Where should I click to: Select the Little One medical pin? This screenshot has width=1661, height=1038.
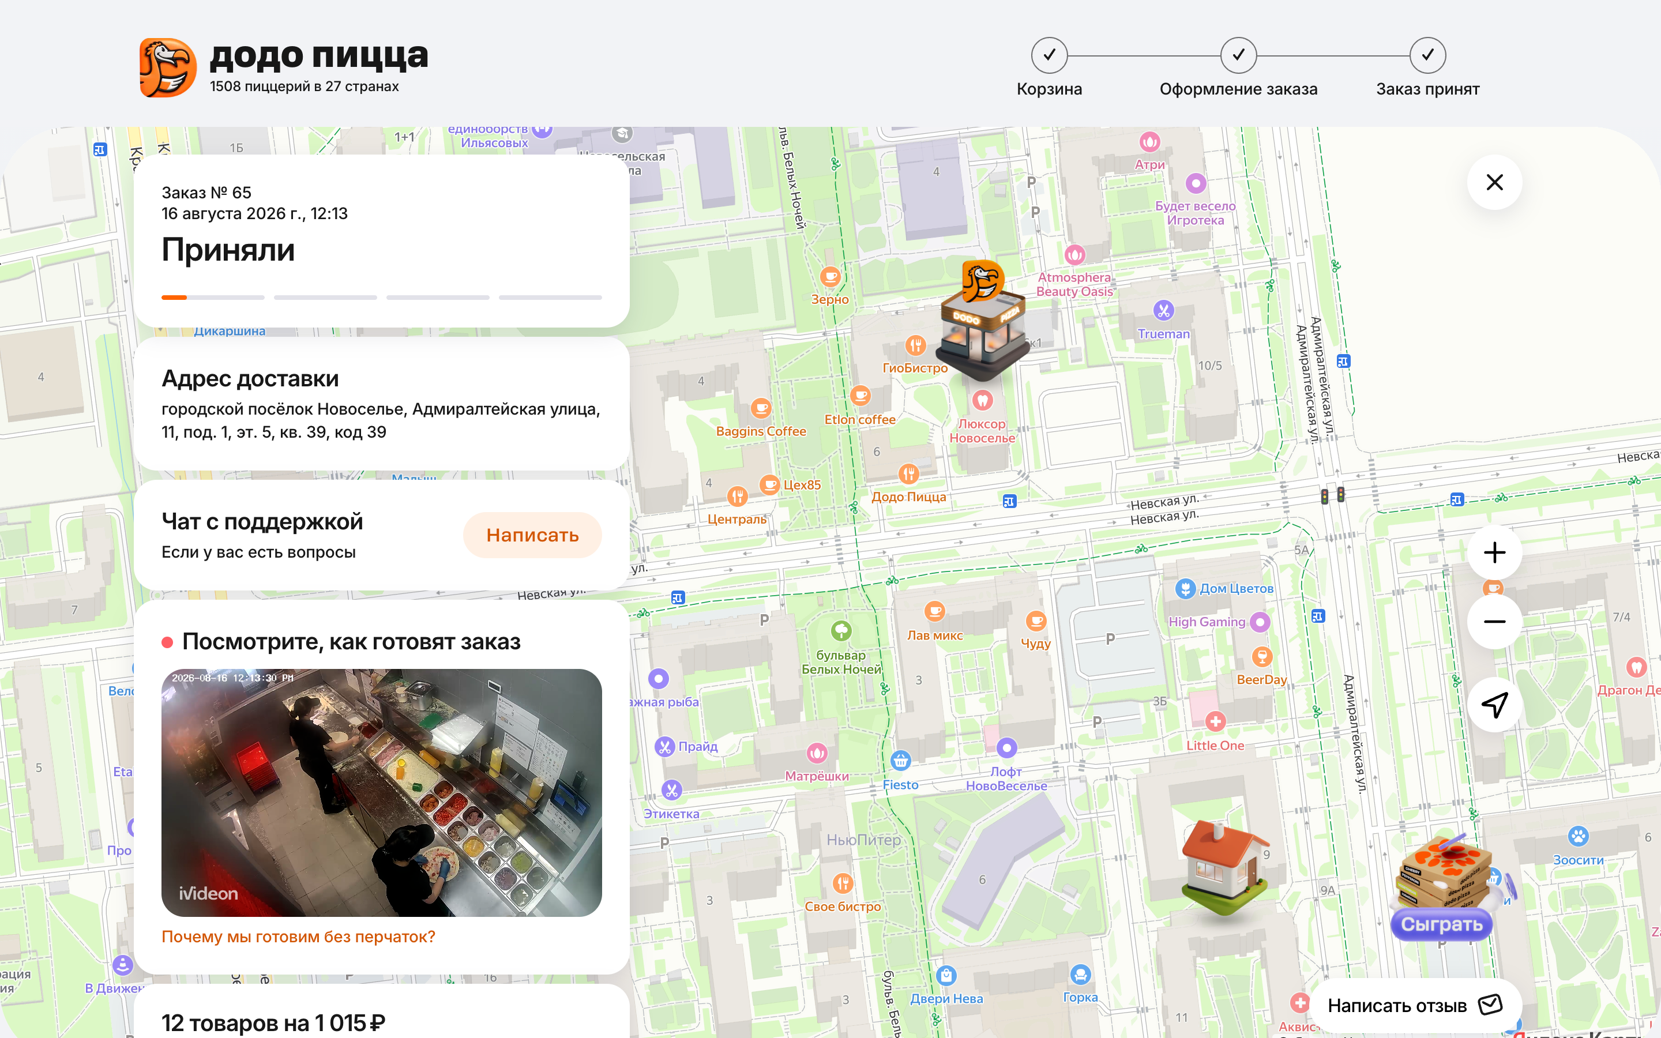coord(1216,721)
